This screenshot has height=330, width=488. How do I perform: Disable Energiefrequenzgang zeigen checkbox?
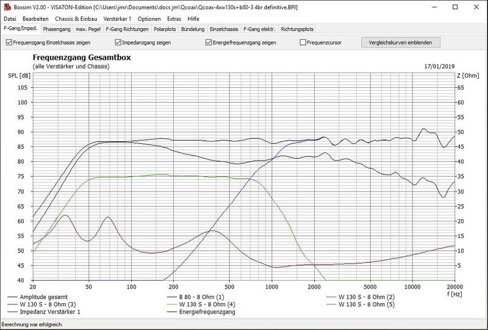[x=209, y=42]
